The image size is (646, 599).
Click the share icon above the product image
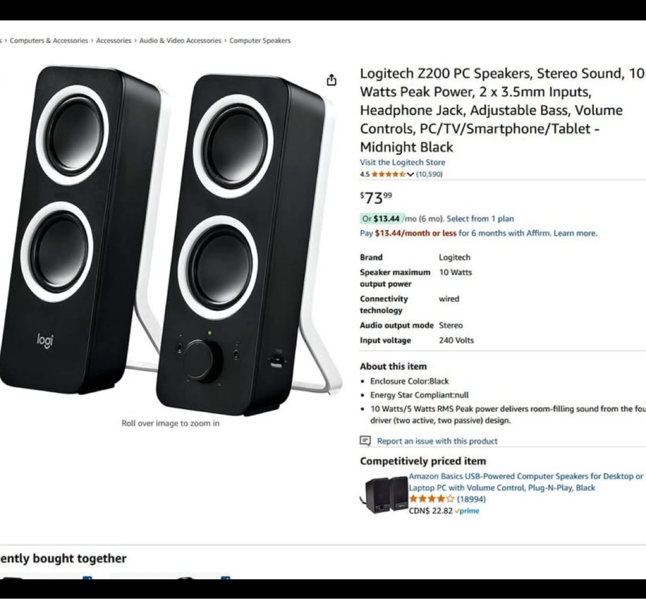point(331,80)
